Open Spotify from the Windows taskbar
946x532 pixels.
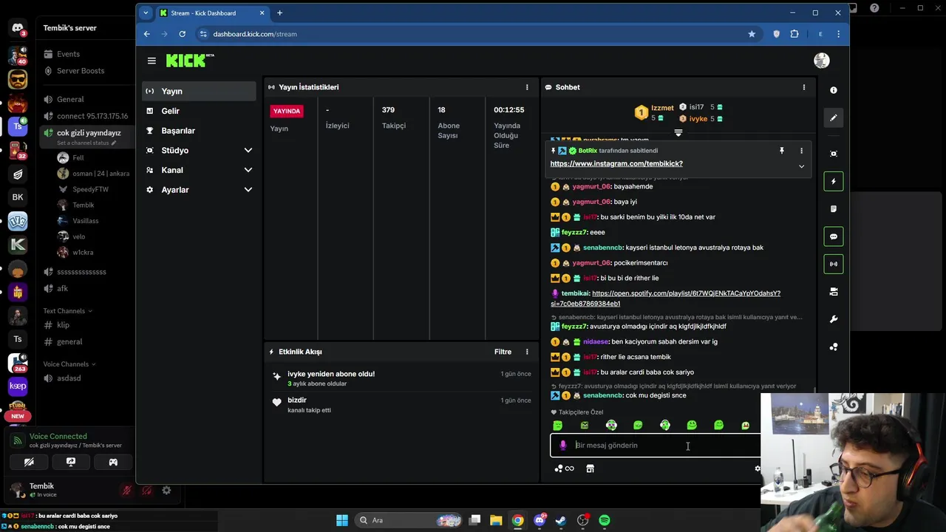pyautogui.click(x=605, y=520)
